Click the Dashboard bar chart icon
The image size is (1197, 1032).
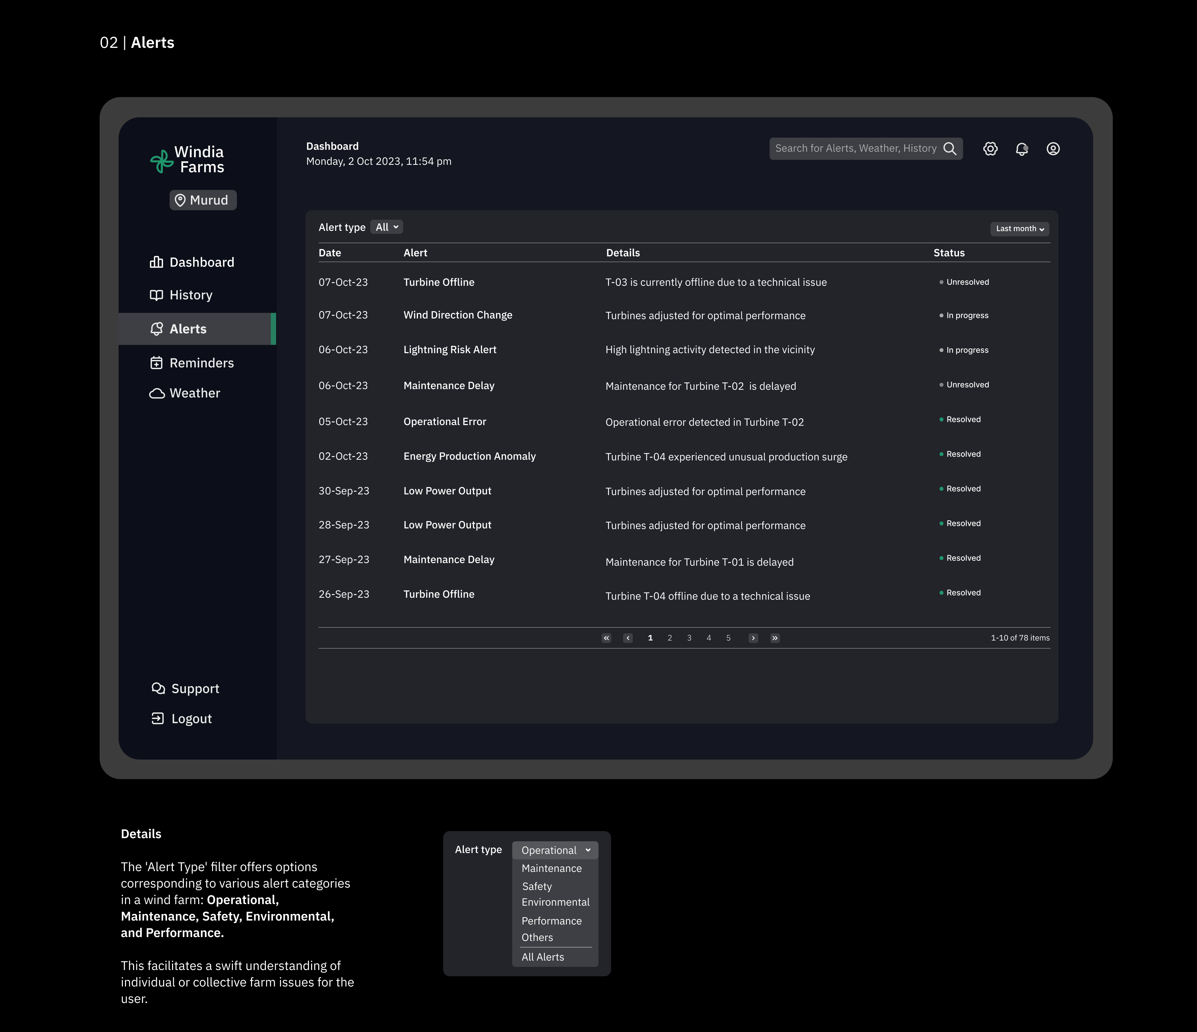(156, 262)
